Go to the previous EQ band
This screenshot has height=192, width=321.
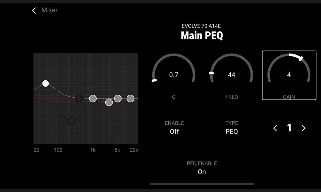275,128
